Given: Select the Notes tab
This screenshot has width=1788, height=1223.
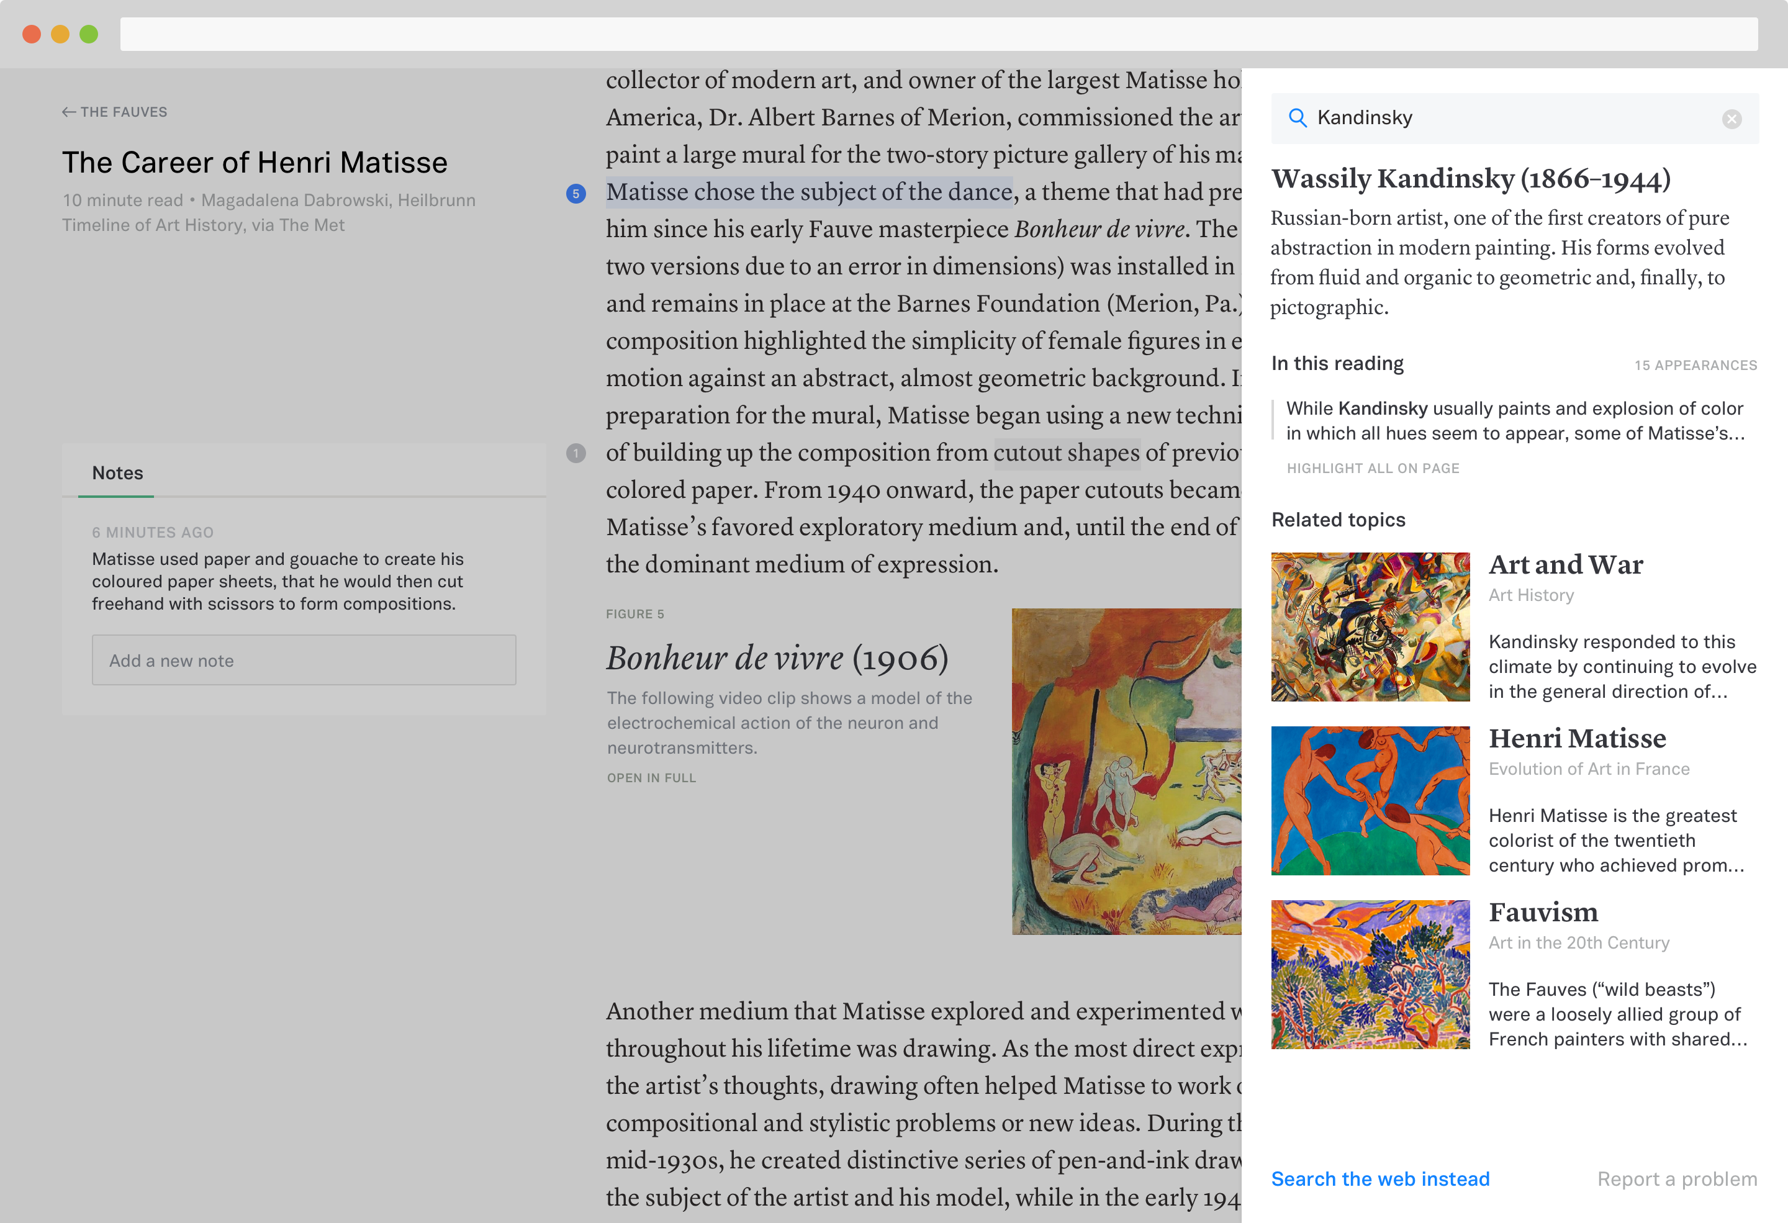Looking at the screenshot, I should (117, 472).
